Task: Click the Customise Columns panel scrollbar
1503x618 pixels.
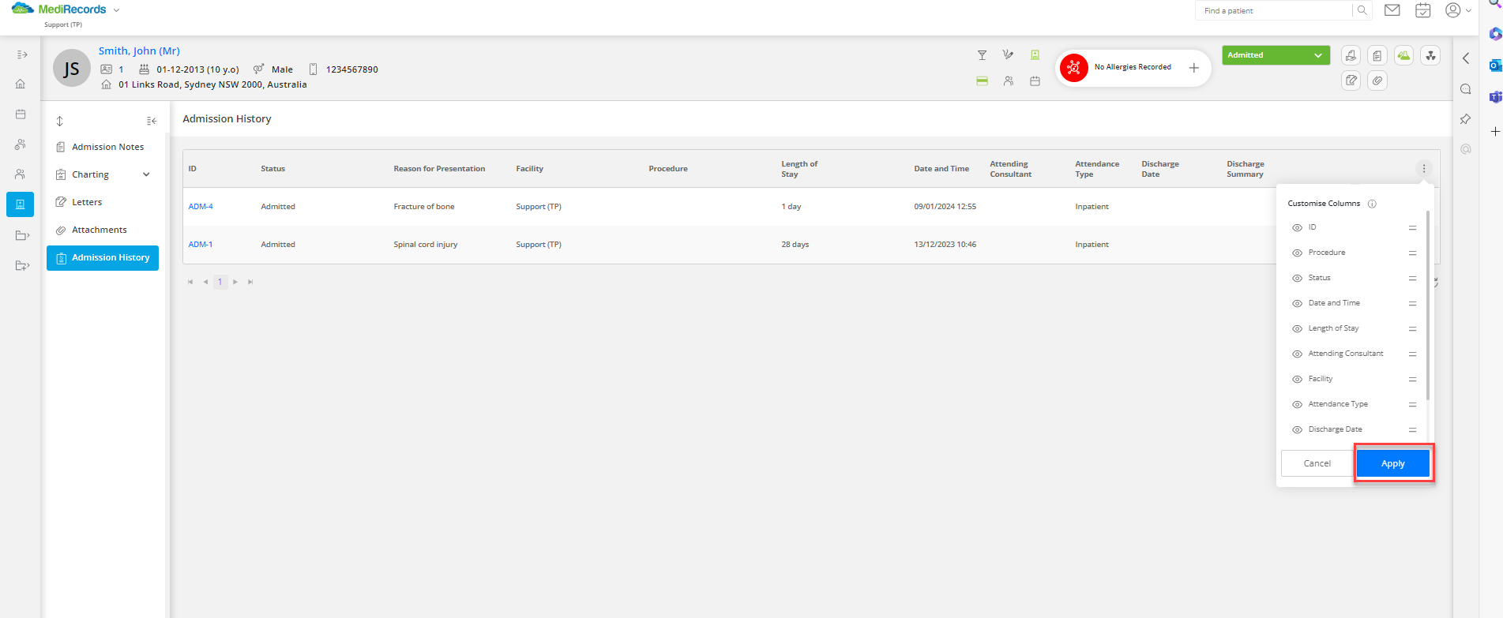Action: coord(1428,305)
